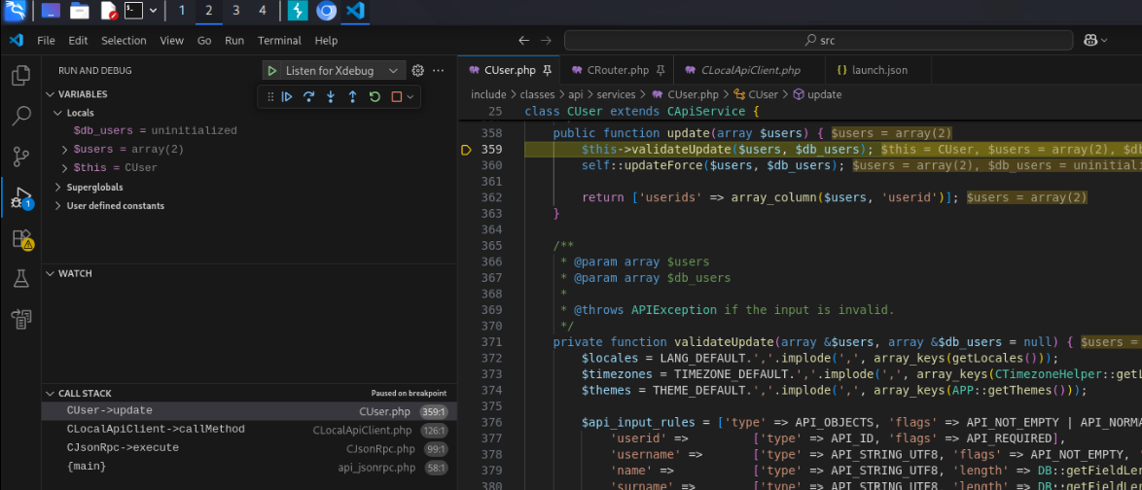Open the Run menu
Screen dimensions: 1142x490
(x=234, y=41)
